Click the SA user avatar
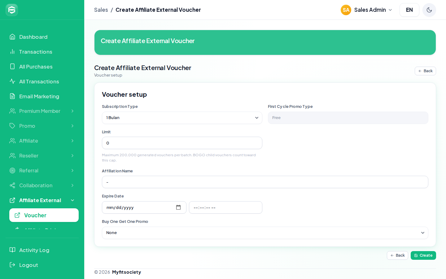This screenshot has width=446, height=279. (346, 10)
